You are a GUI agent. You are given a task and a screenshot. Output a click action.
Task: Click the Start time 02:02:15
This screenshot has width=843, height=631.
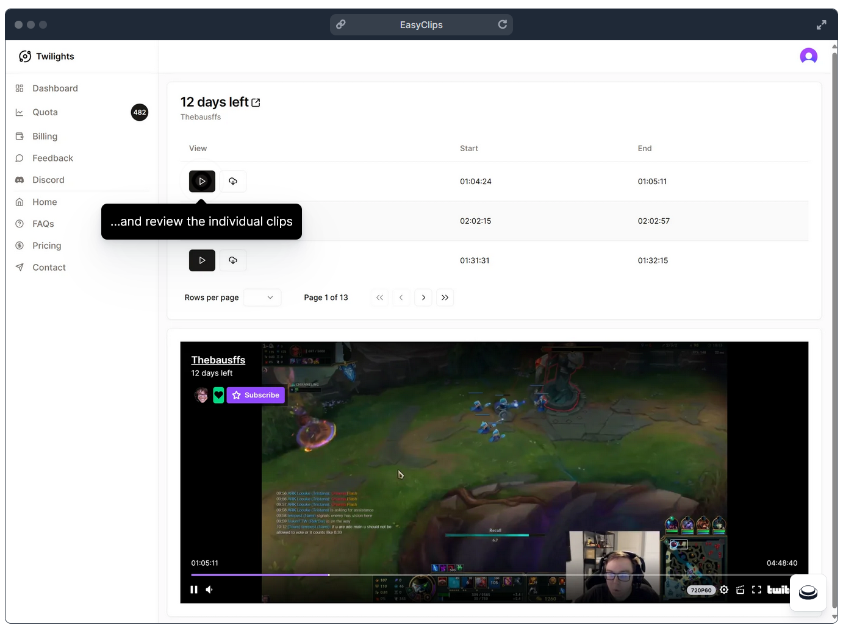click(x=476, y=221)
